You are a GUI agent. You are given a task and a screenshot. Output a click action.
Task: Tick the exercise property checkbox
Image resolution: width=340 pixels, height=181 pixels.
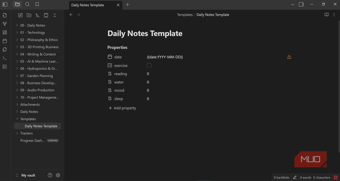(x=149, y=65)
